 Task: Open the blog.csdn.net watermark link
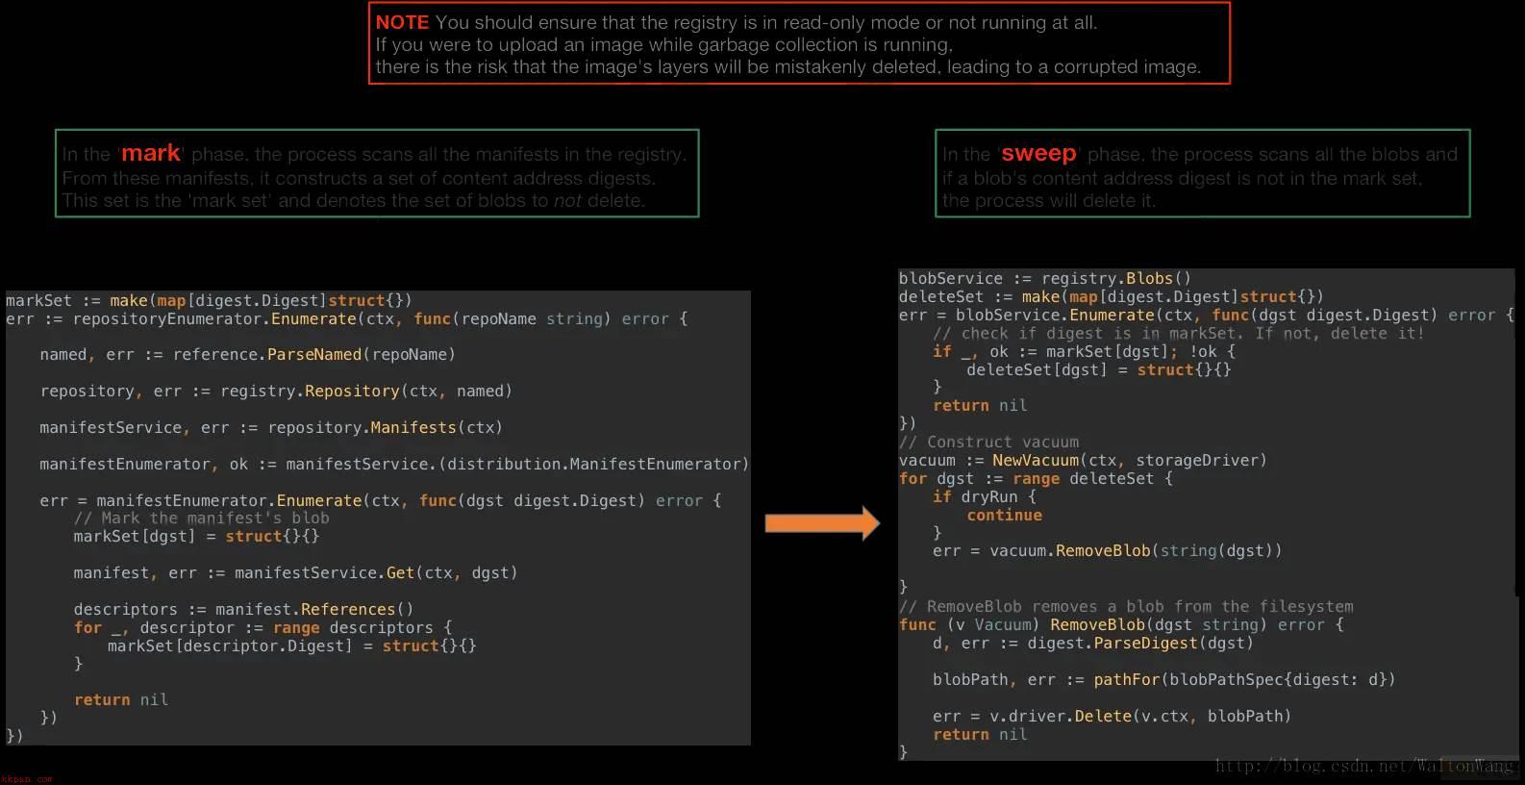coord(1365,766)
